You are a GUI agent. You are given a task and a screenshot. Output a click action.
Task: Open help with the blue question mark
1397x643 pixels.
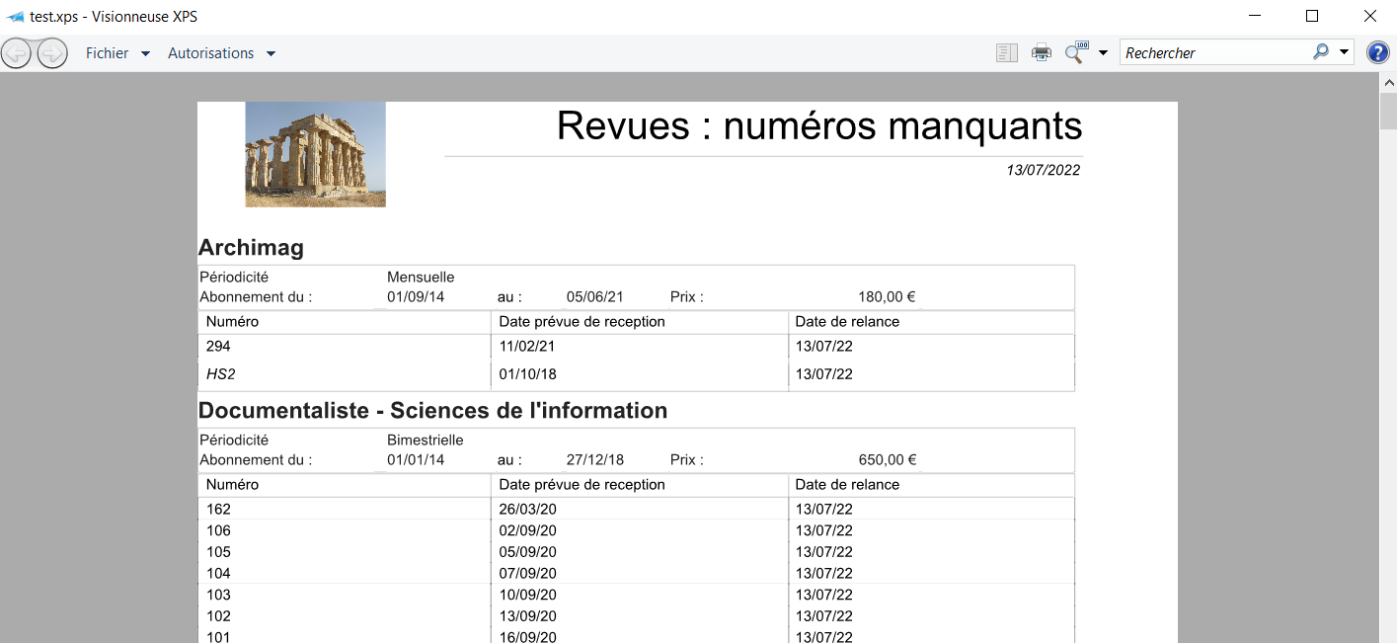(1377, 53)
